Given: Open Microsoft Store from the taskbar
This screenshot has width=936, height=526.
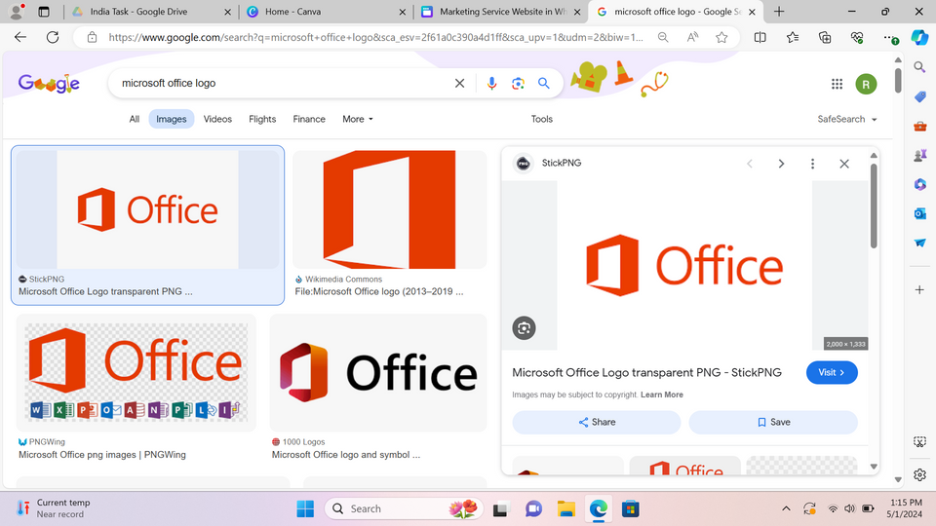Looking at the screenshot, I should point(631,508).
